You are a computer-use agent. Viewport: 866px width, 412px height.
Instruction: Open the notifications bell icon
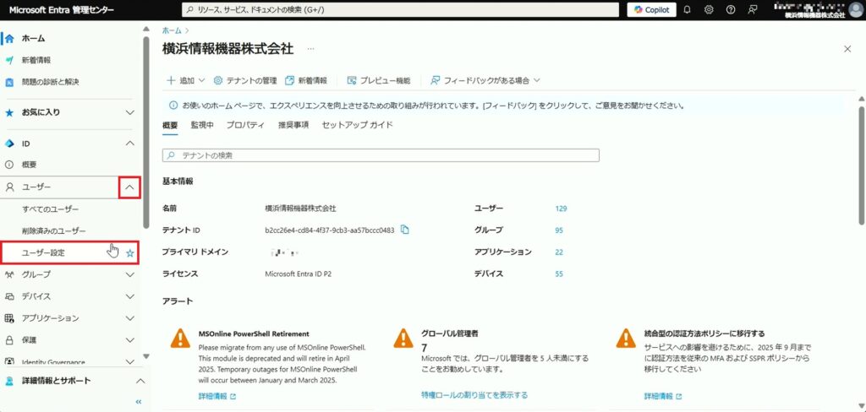click(x=687, y=10)
